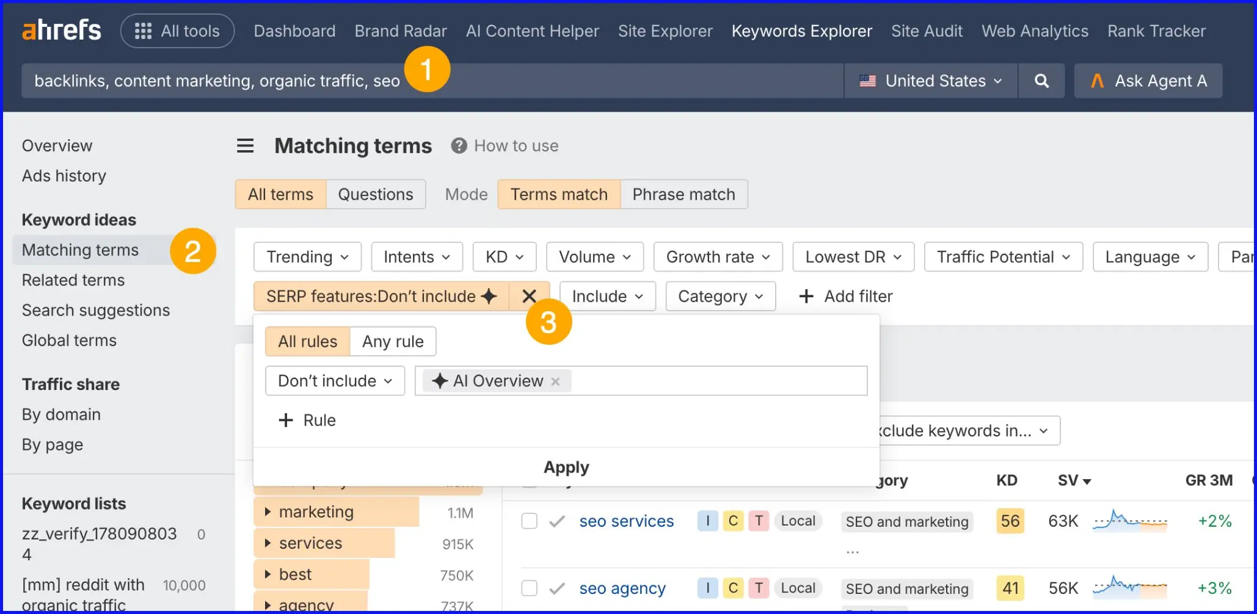This screenshot has width=1257, height=614.
Task: Remove the AI Overview tag
Action: click(x=555, y=381)
